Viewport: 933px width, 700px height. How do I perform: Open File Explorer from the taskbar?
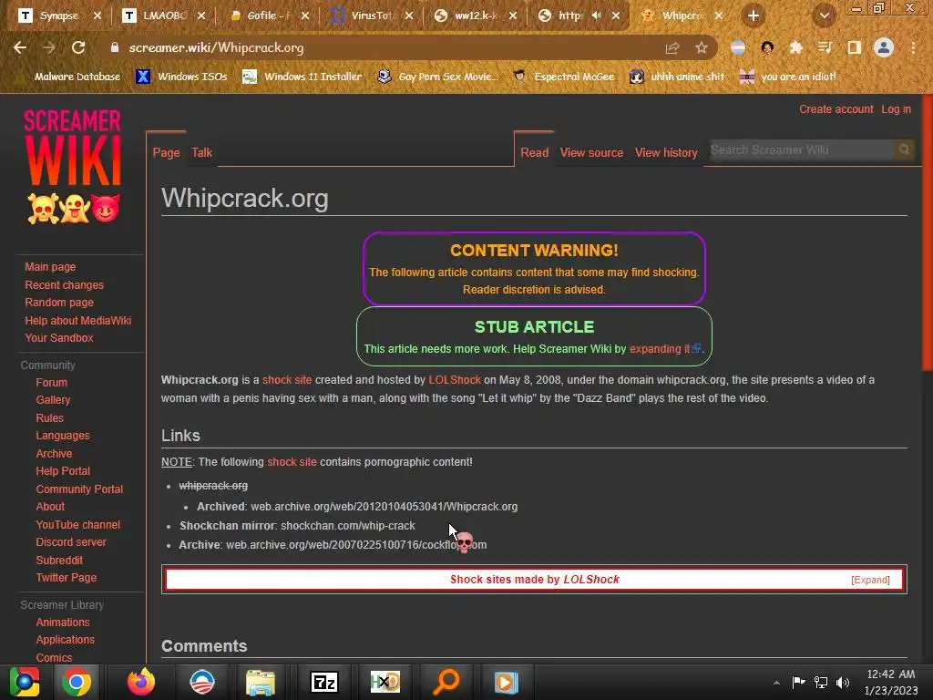click(261, 682)
